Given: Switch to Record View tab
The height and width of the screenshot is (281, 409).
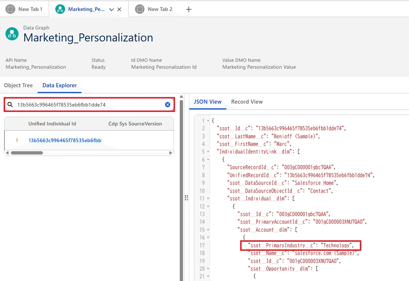Looking at the screenshot, I should (247, 102).
